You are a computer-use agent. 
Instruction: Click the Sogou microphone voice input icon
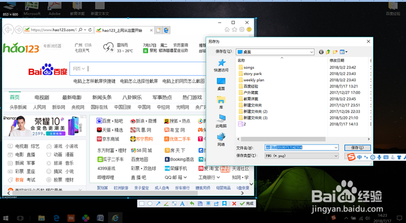pyautogui.click(x=380, y=157)
